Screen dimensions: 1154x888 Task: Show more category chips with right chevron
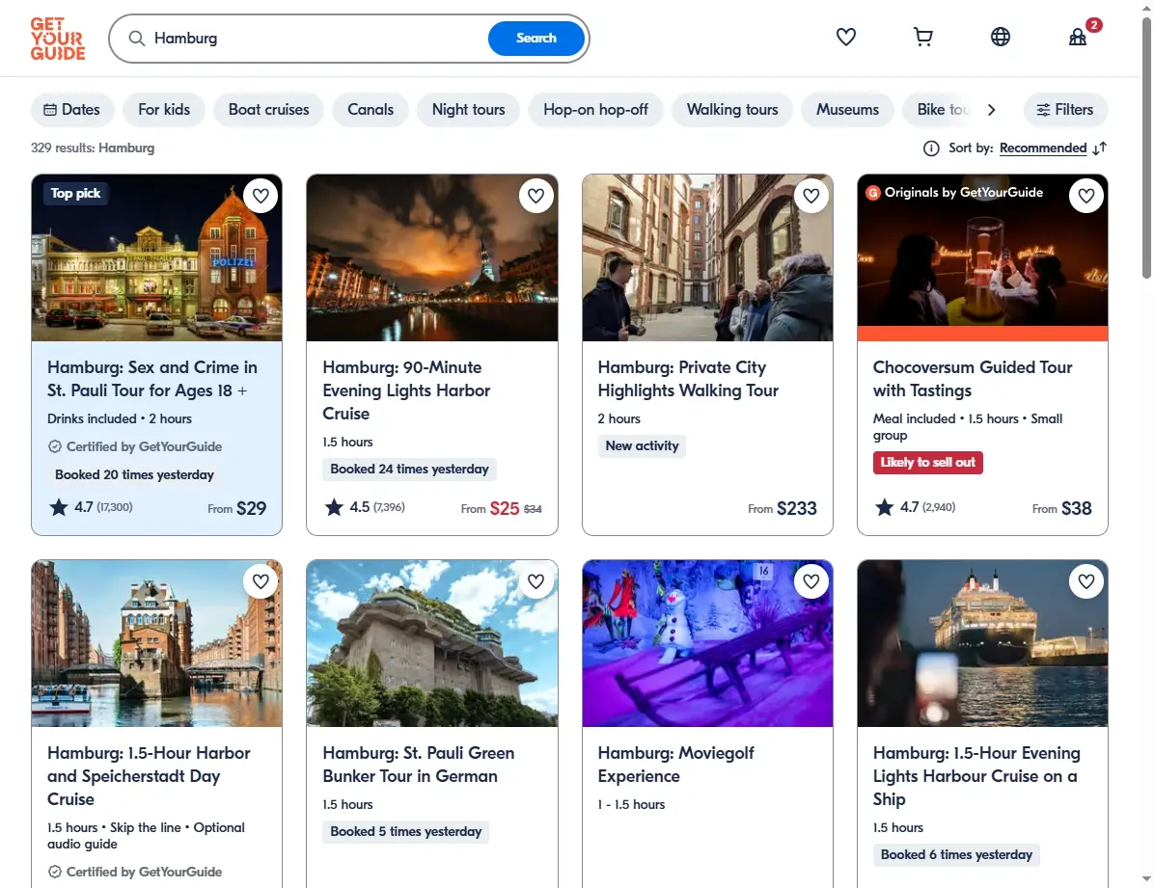coord(991,110)
